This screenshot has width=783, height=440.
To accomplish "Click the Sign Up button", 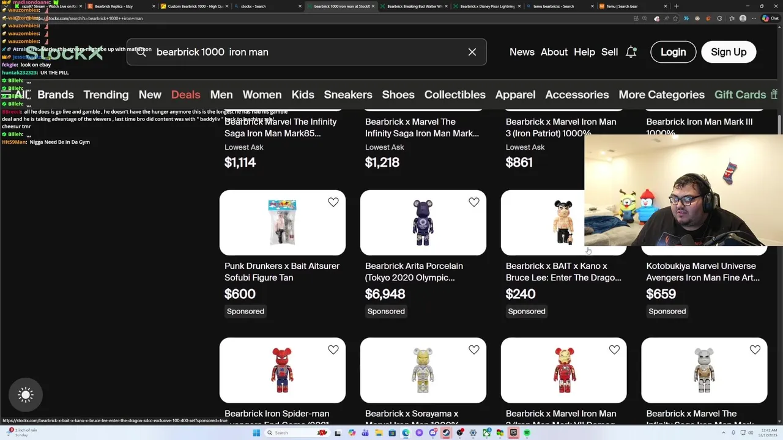I will click(x=729, y=52).
